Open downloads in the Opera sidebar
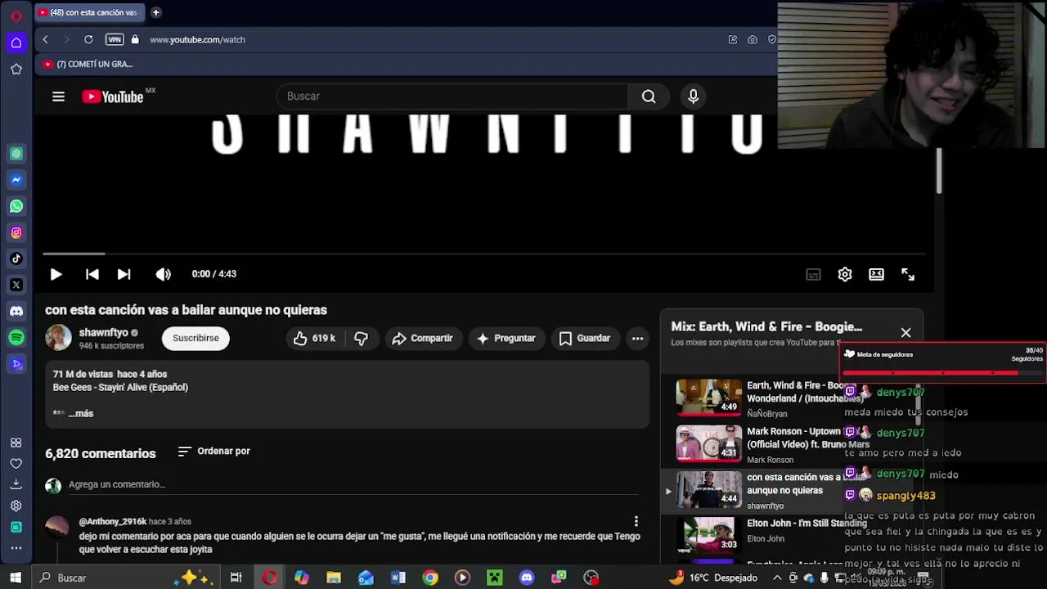The image size is (1047, 589). point(16,484)
